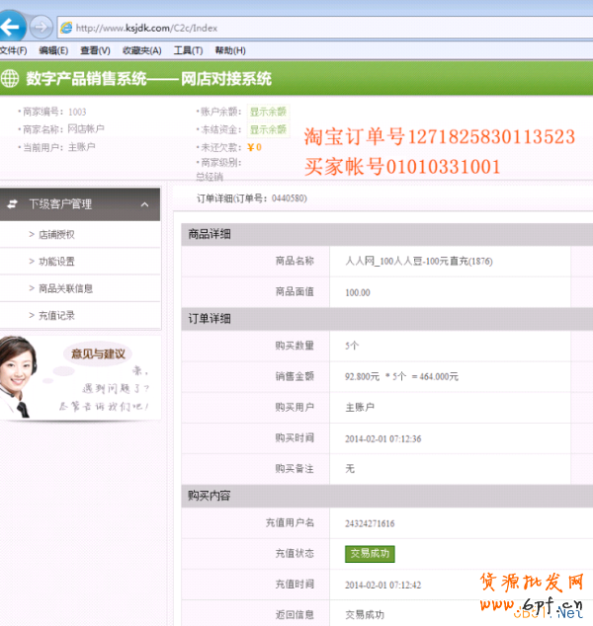Open the 收藏夹(A) menu
The image size is (593, 626).
point(142,50)
